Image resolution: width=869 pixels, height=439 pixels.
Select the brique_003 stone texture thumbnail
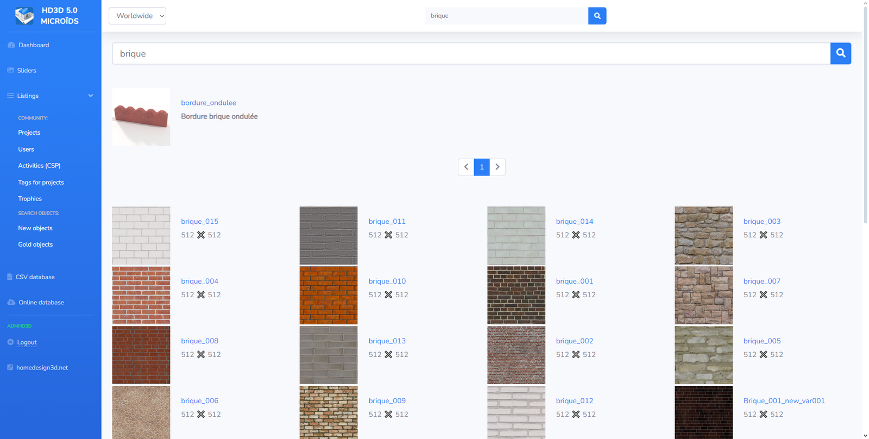[x=703, y=235]
